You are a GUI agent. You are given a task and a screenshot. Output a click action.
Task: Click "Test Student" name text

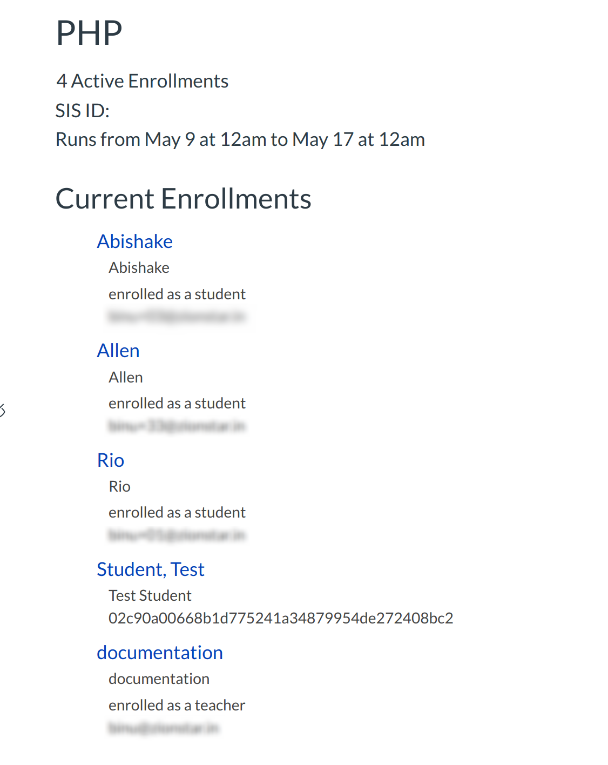(150, 595)
